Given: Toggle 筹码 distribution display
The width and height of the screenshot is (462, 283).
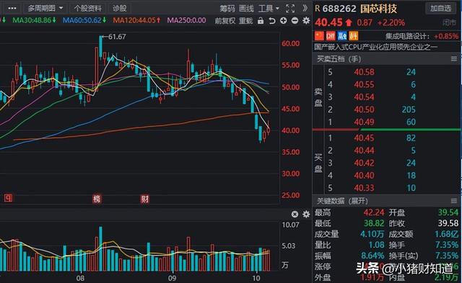Looking at the screenshot, I should click(227, 9).
